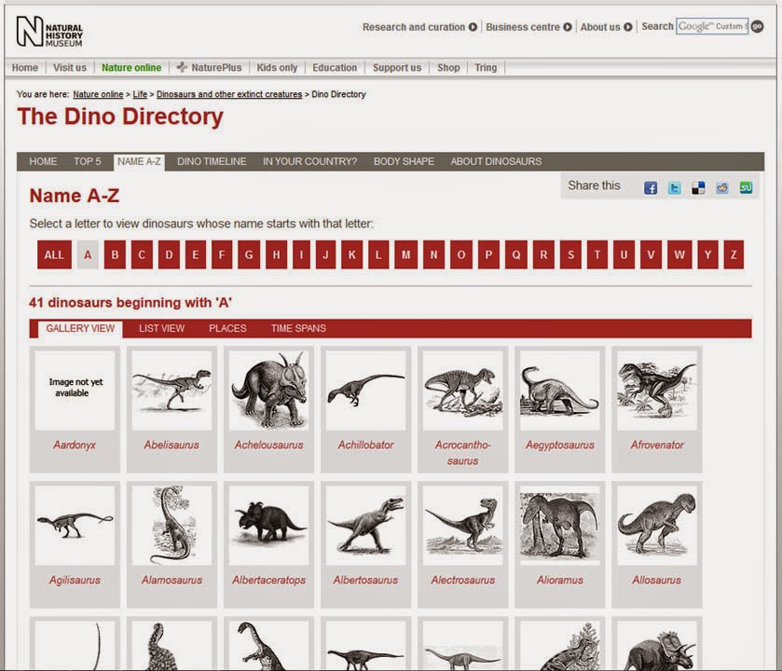Switch to GALLERY VIEW tab

point(80,329)
